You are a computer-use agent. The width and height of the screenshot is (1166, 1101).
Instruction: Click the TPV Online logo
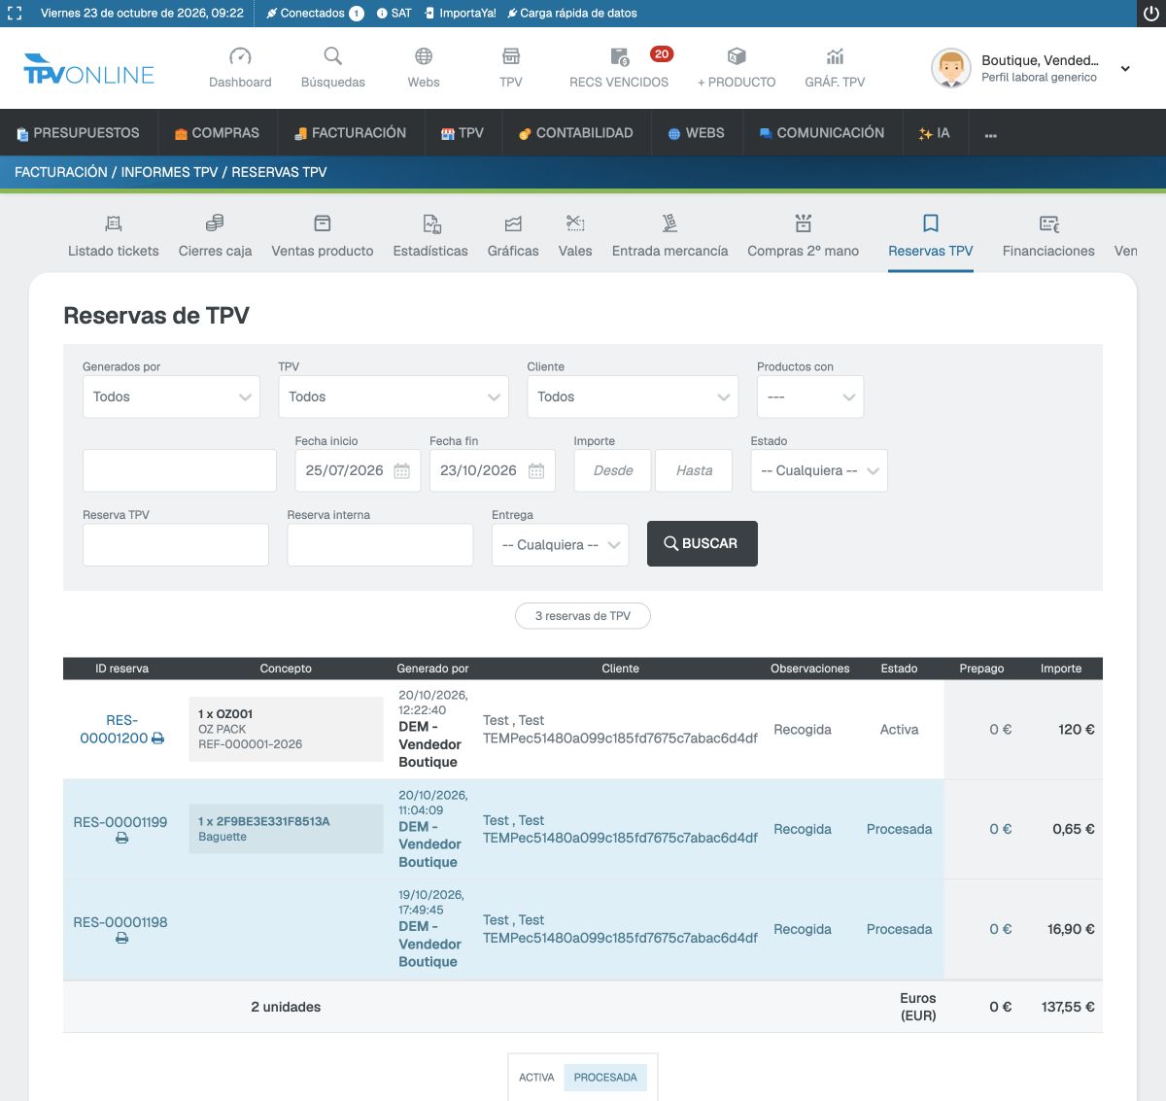tap(88, 69)
